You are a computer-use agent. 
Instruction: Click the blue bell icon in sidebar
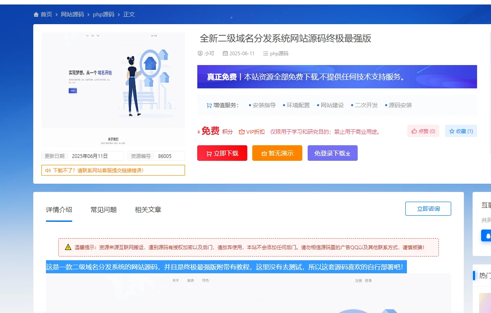click(487, 236)
